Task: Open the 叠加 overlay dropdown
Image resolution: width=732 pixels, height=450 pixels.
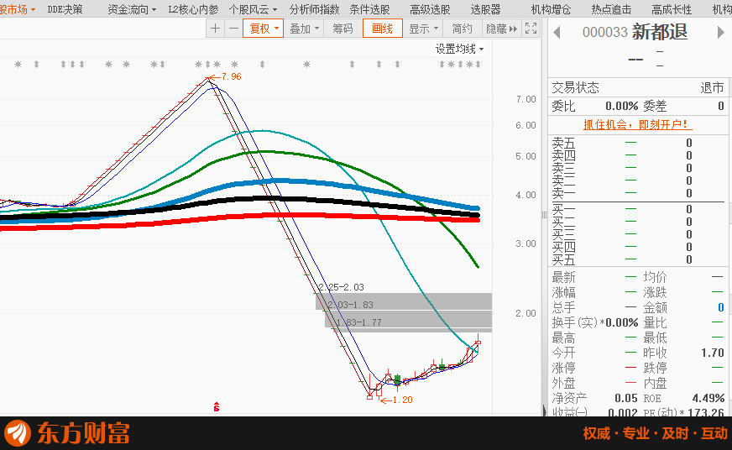Action: click(304, 29)
